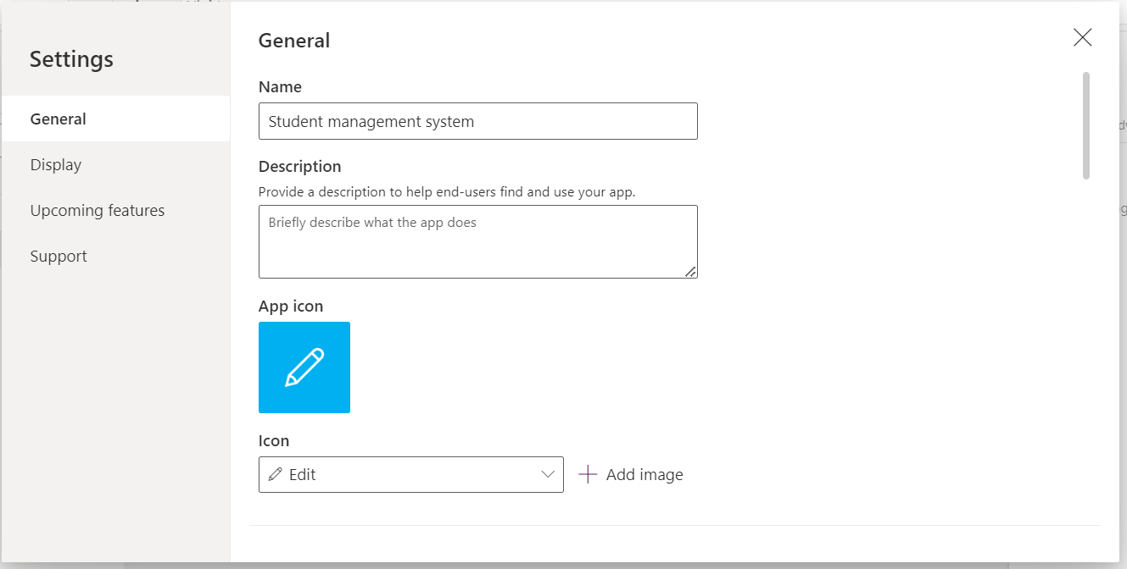Image resolution: width=1127 pixels, height=569 pixels.
Task: Click the plus icon beside Add image
Action: [588, 474]
